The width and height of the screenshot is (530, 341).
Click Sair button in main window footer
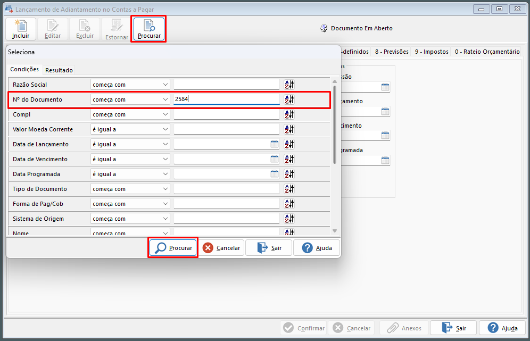(x=453, y=328)
